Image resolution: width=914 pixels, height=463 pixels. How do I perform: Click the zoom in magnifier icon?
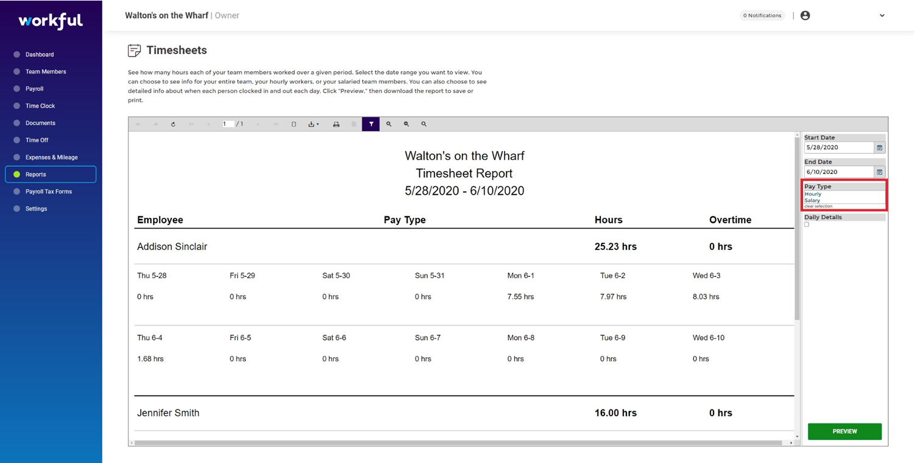pos(389,124)
